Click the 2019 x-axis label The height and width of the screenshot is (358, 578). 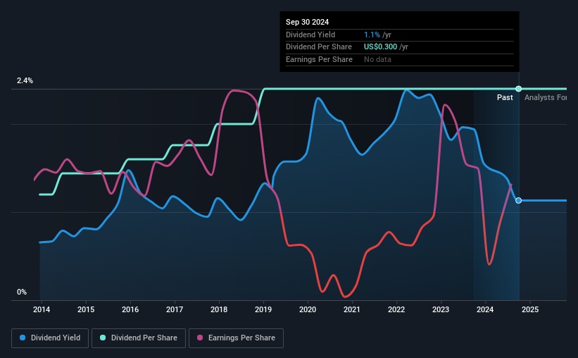tap(263, 309)
